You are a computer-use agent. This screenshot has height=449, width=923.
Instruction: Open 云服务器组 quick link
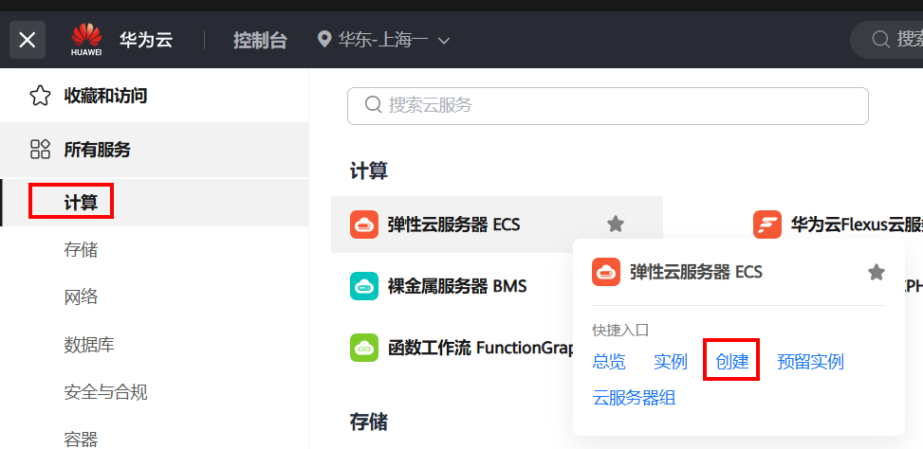coord(634,398)
